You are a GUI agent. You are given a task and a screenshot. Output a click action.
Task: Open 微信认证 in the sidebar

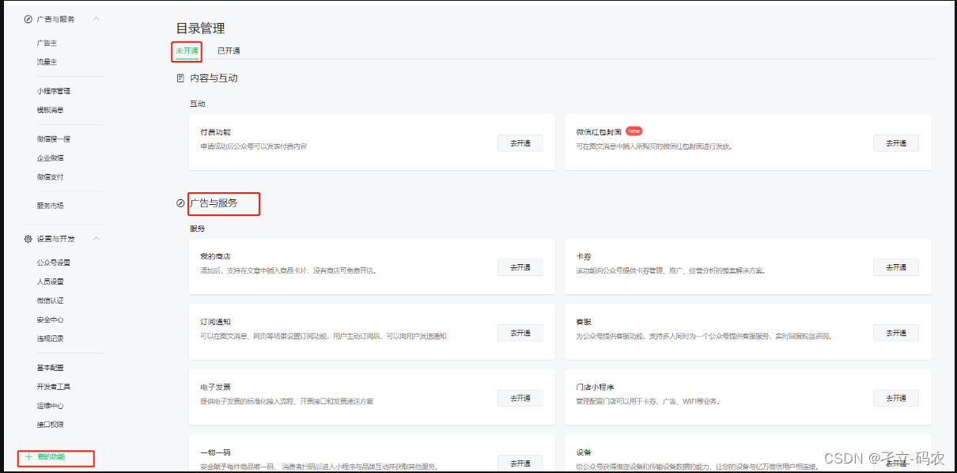point(50,301)
